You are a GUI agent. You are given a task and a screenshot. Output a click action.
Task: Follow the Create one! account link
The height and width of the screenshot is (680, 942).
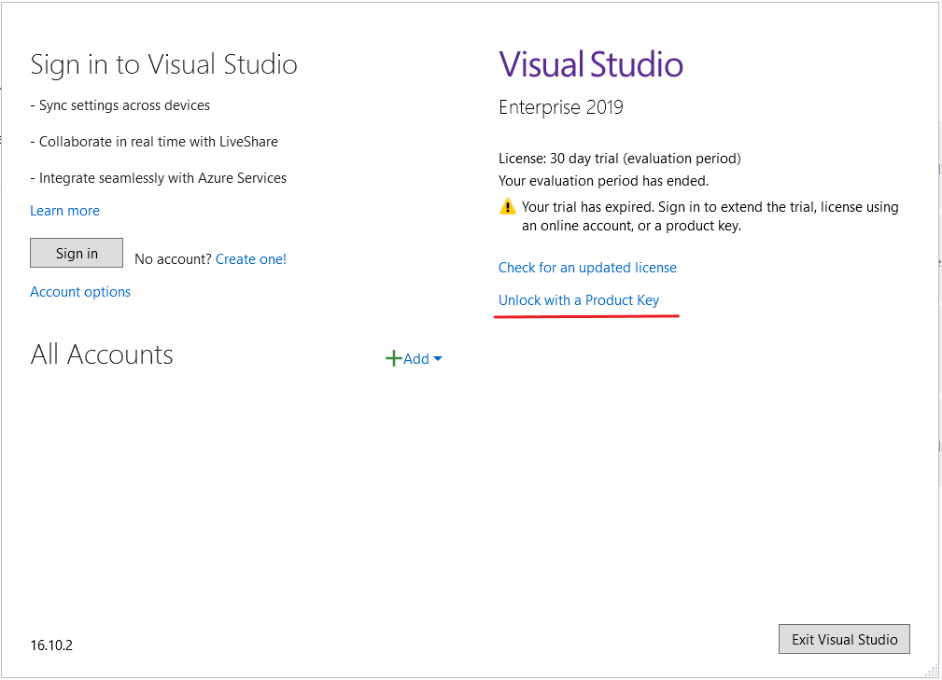click(x=251, y=259)
